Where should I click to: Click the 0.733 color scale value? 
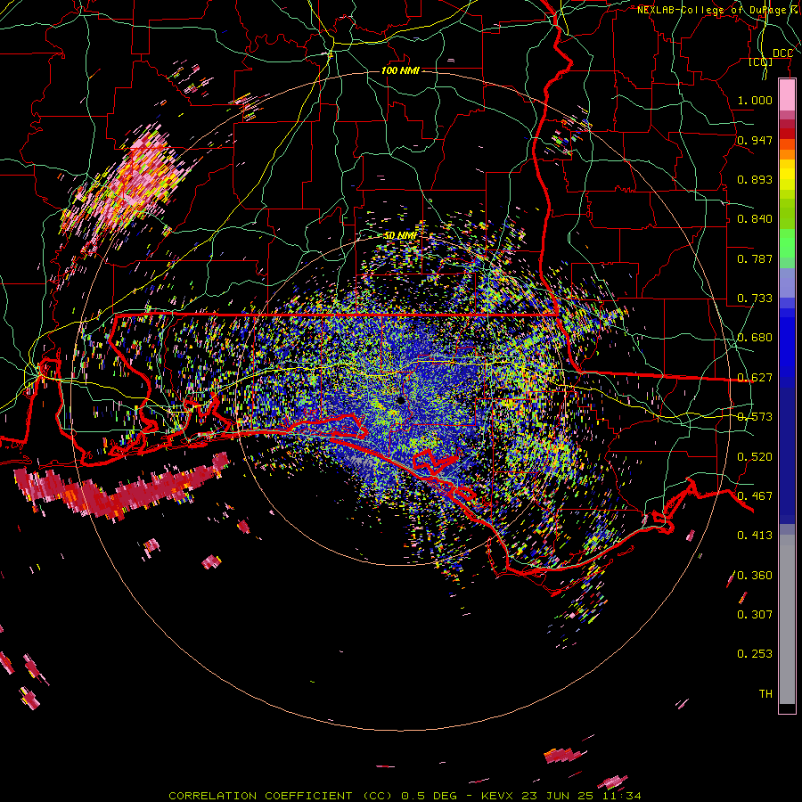755,299
